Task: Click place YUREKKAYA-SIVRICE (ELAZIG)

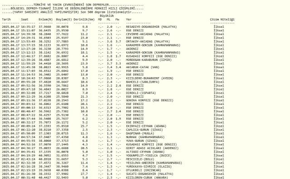Action: [x=149, y=167]
